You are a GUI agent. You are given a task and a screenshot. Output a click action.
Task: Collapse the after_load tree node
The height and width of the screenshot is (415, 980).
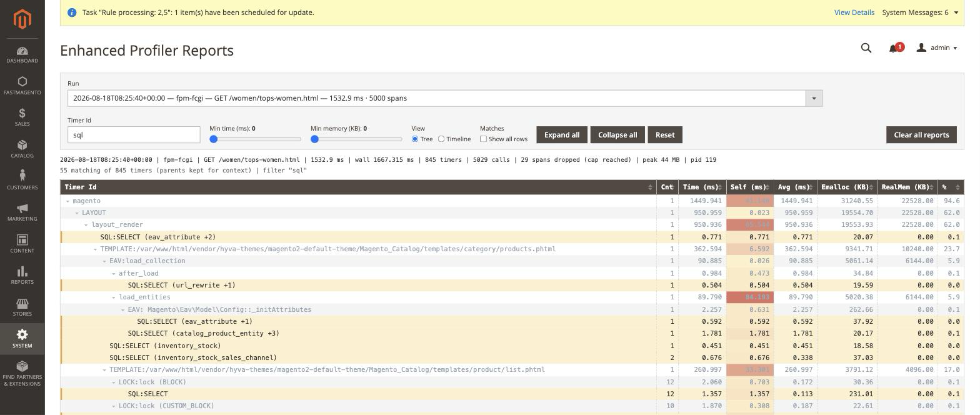point(114,274)
